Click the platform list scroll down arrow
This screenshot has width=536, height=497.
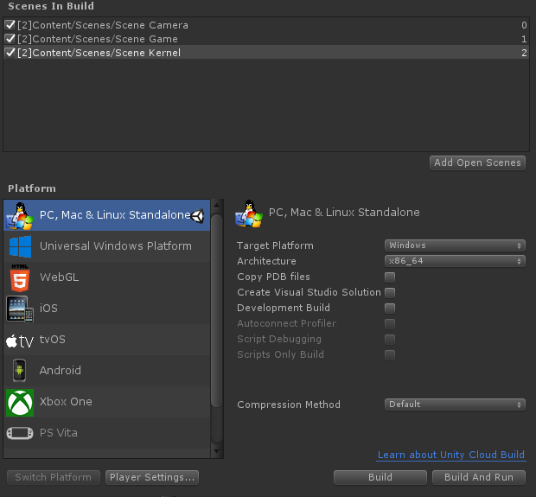click(217, 452)
